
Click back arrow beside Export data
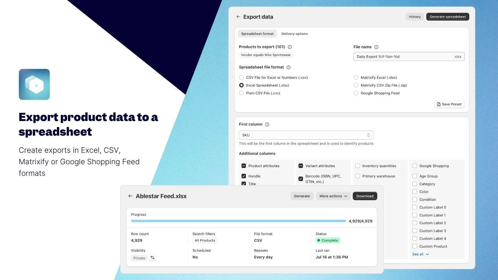(238, 17)
